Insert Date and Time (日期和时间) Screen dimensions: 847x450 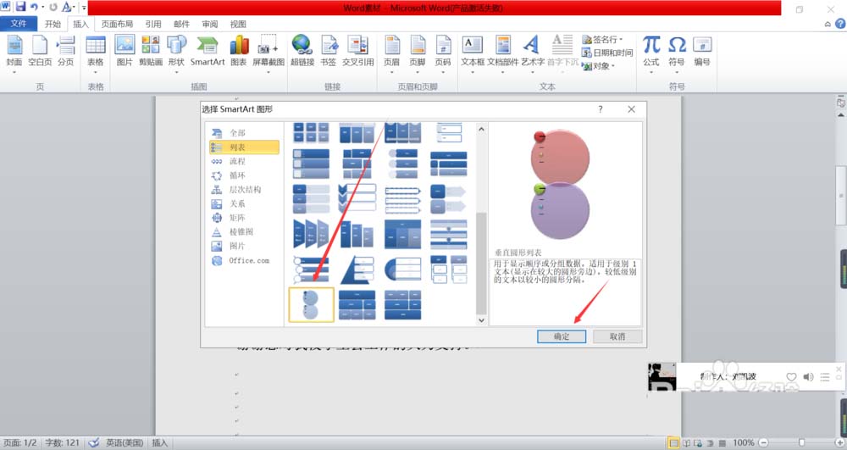click(x=607, y=53)
